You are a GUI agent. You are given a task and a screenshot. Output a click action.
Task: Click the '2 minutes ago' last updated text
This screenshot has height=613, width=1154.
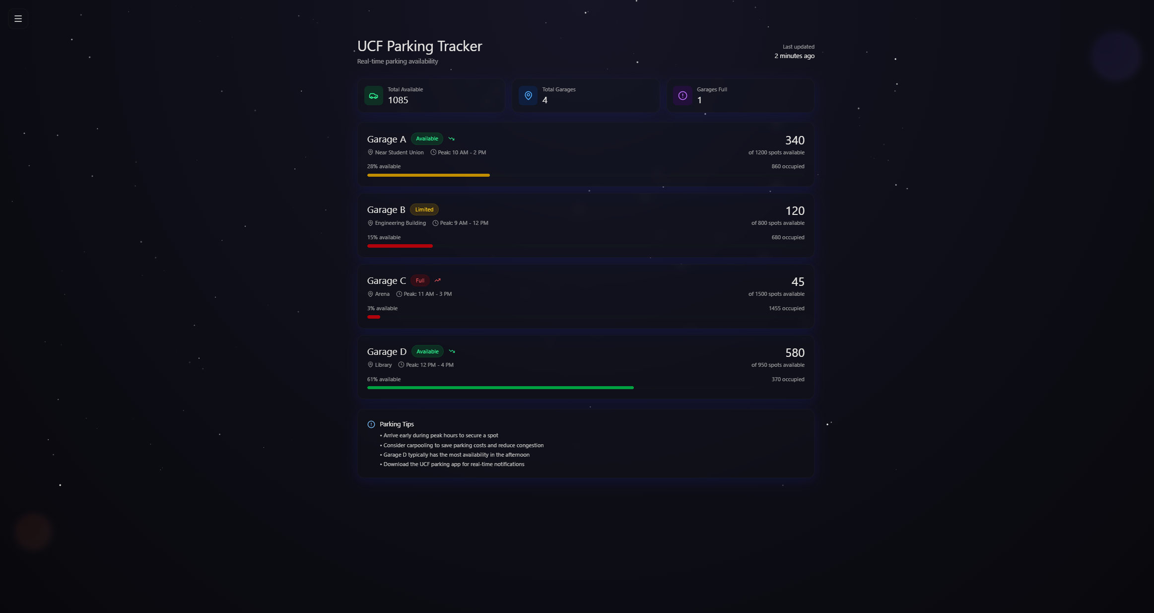tap(794, 56)
